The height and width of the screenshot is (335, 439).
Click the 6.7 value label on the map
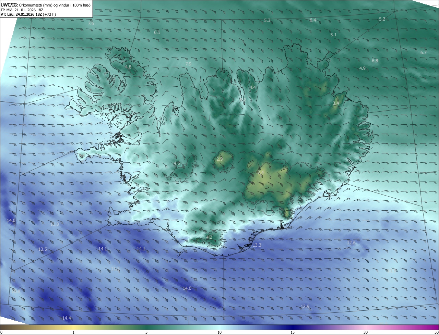[424, 52]
